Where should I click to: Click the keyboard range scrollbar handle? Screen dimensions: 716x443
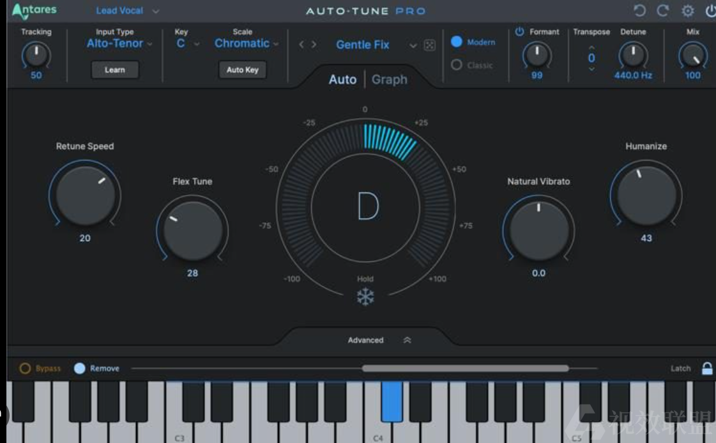(x=466, y=368)
